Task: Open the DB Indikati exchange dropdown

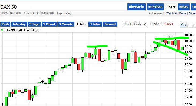Action: [x=135, y=24]
